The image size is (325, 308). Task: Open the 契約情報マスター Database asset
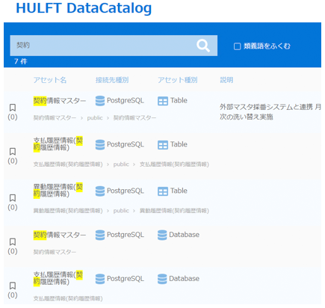60,235
